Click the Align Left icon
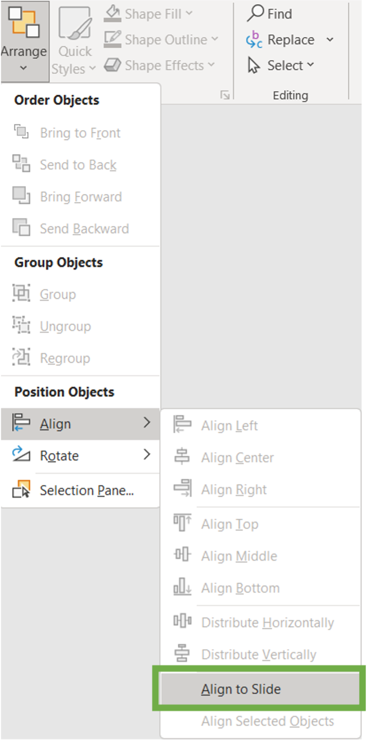 (182, 424)
